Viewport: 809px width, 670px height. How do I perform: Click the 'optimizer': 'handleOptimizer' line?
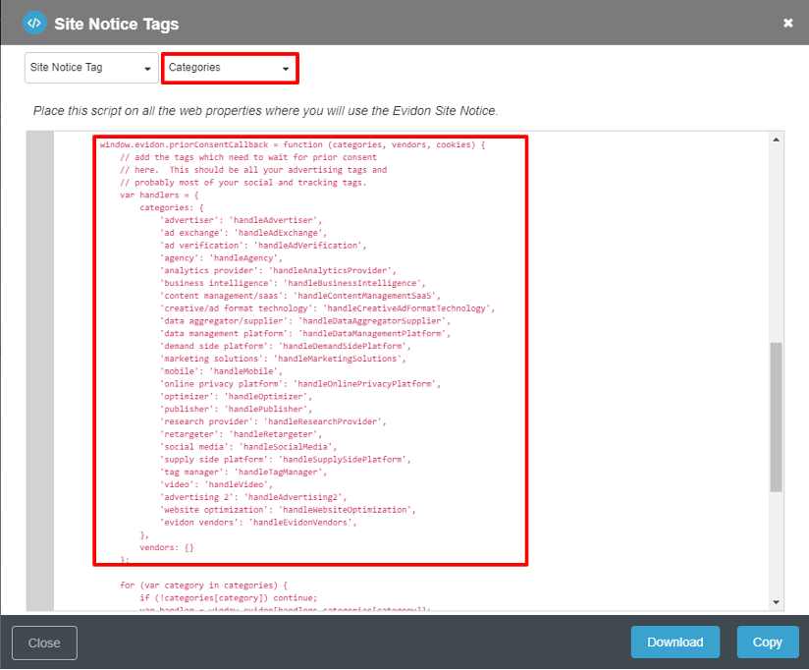coord(236,397)
